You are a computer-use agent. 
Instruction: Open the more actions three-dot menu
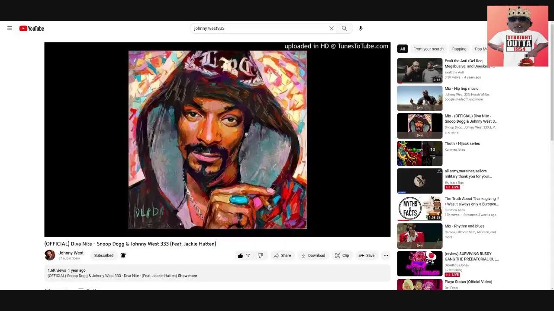coord(386,255)
